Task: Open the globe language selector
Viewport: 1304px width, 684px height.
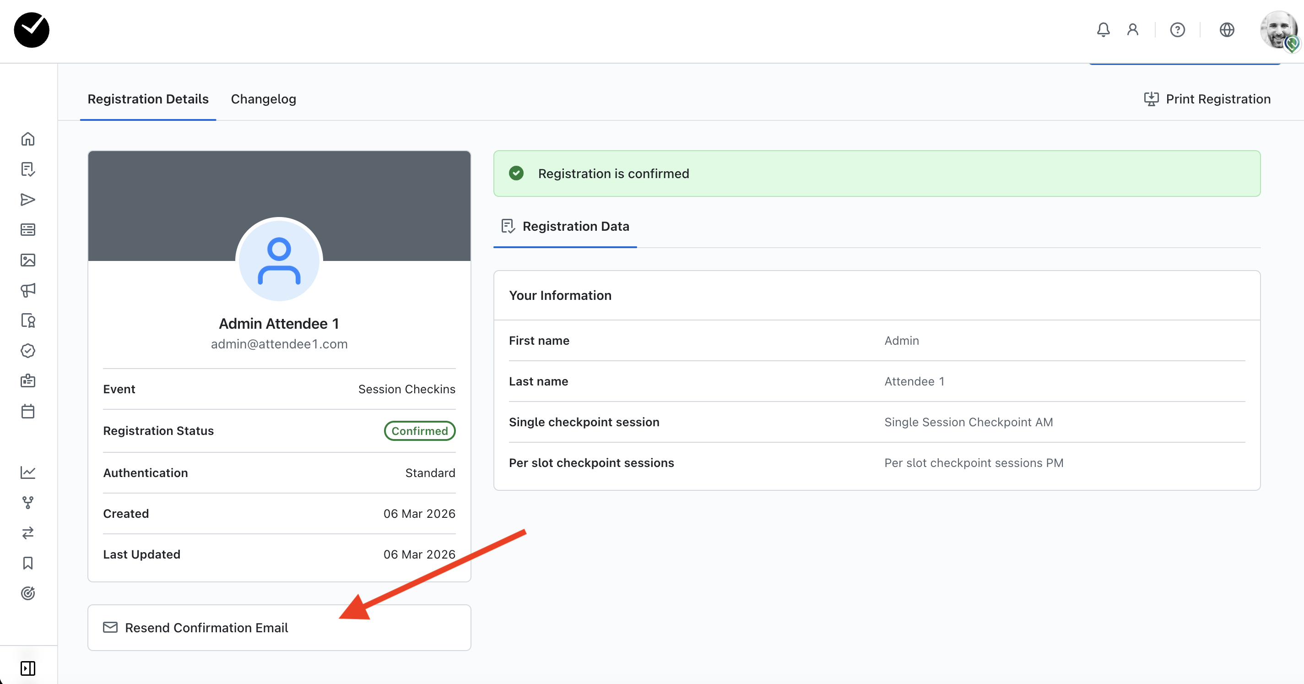Action: 1227,30
